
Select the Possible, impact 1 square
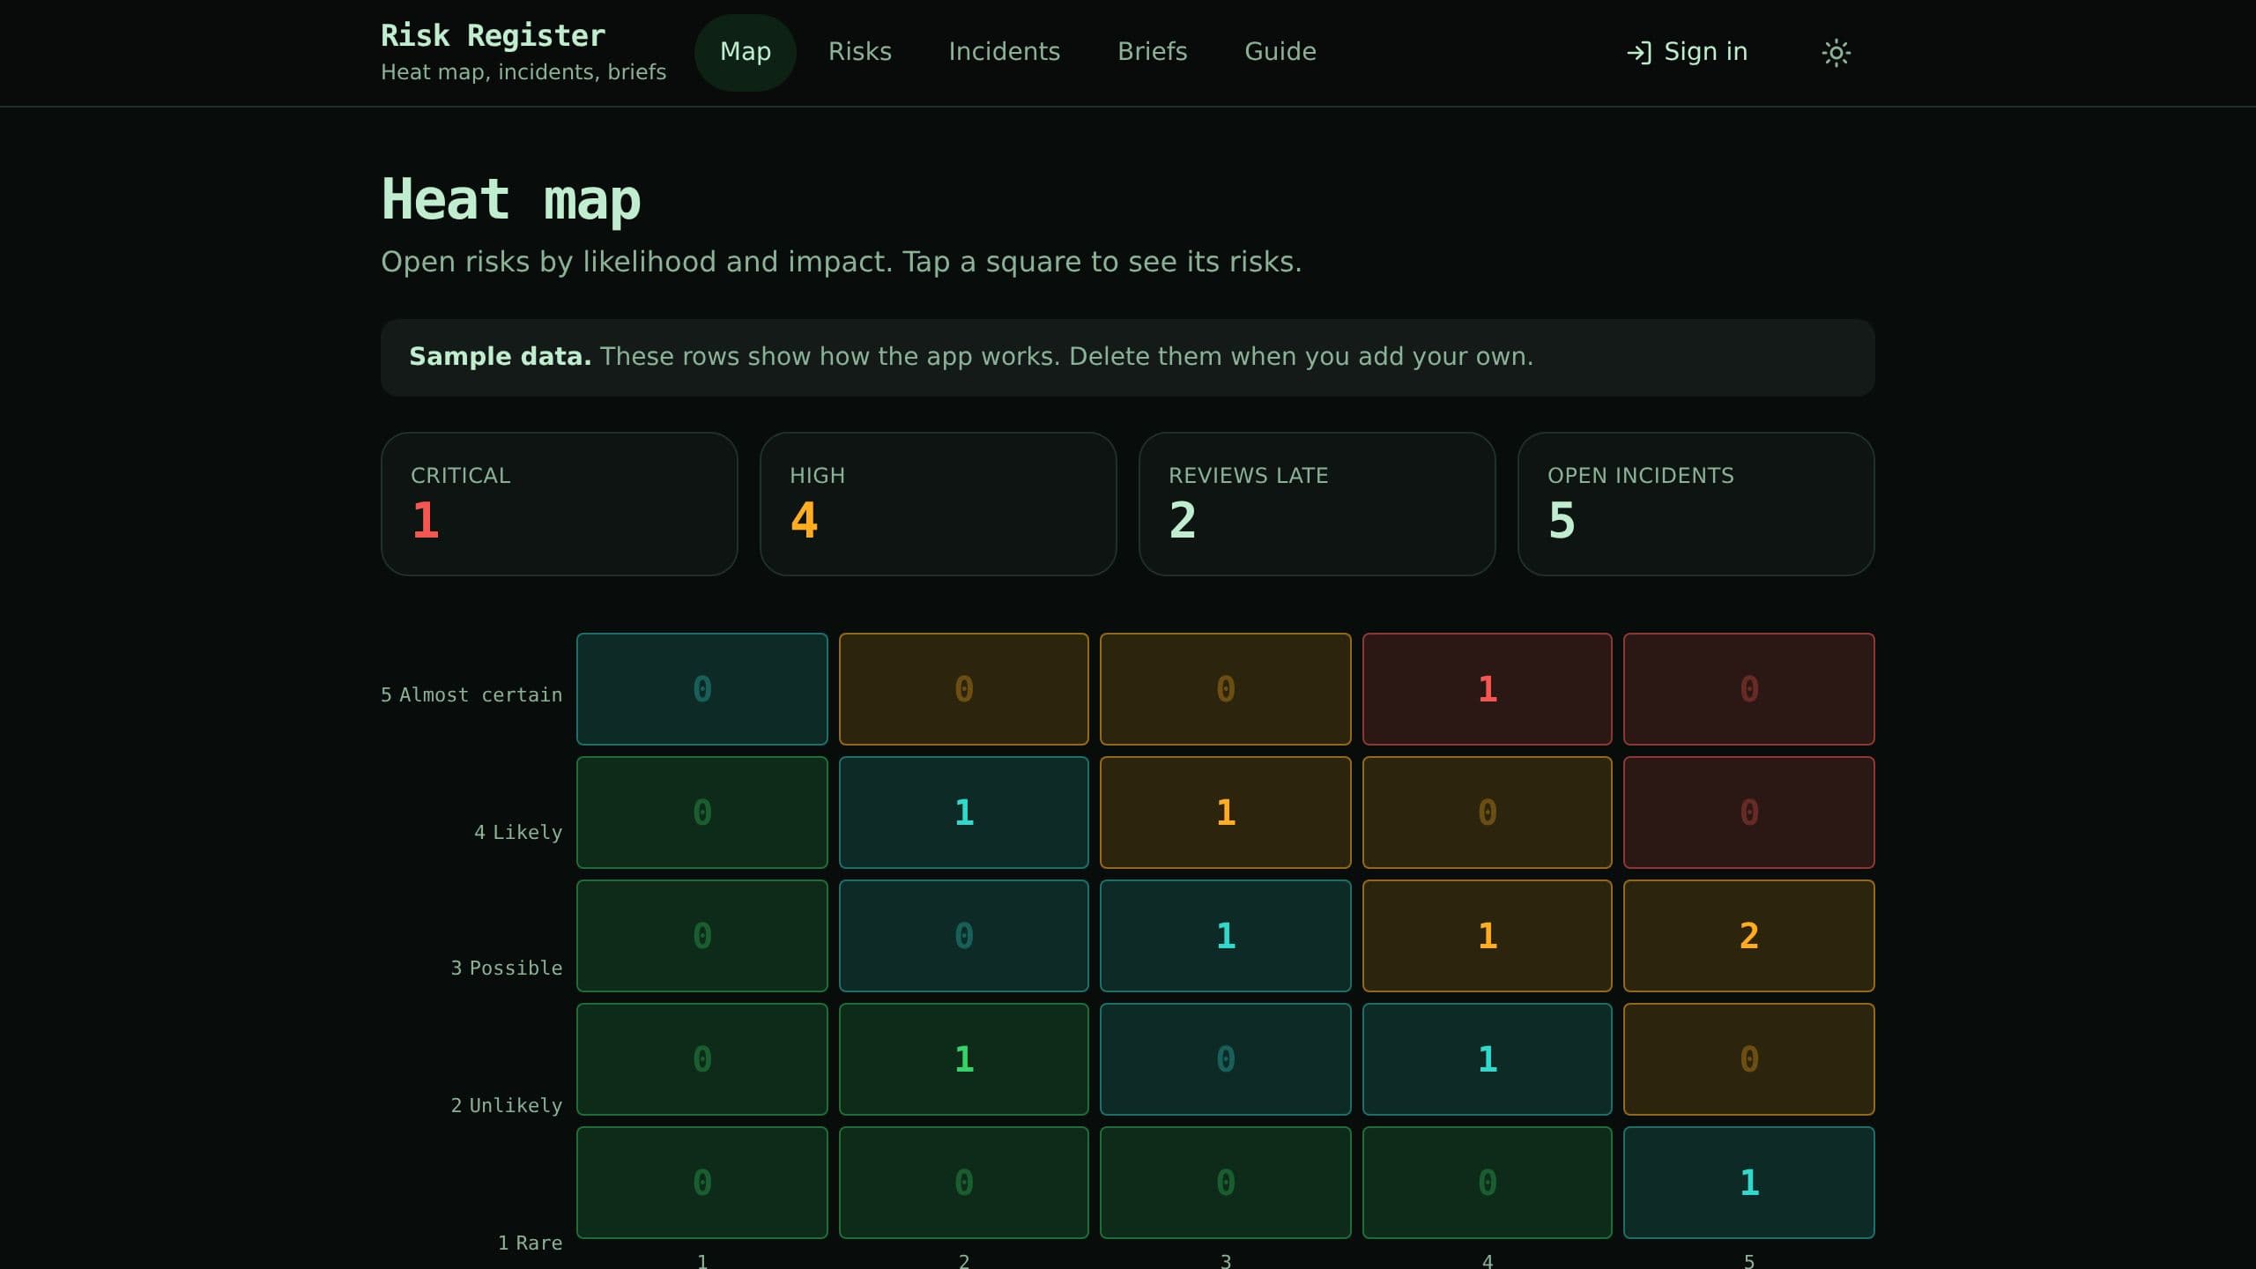701,936
